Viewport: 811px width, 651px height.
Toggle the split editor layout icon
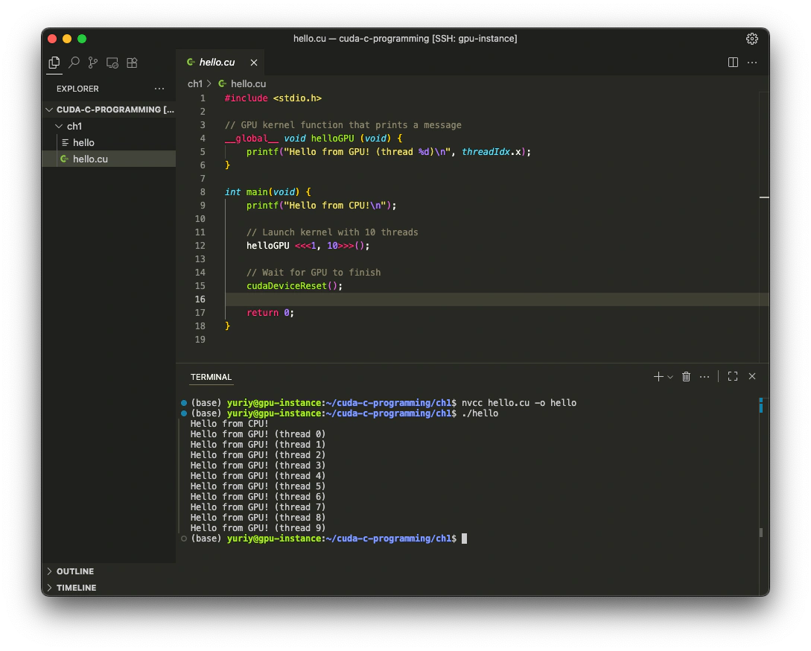tap(733, 62)
